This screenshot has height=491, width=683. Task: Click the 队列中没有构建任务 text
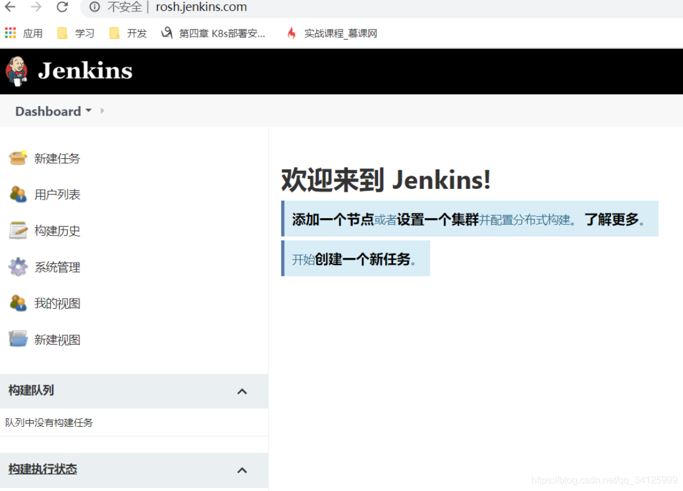coord(49,423)
